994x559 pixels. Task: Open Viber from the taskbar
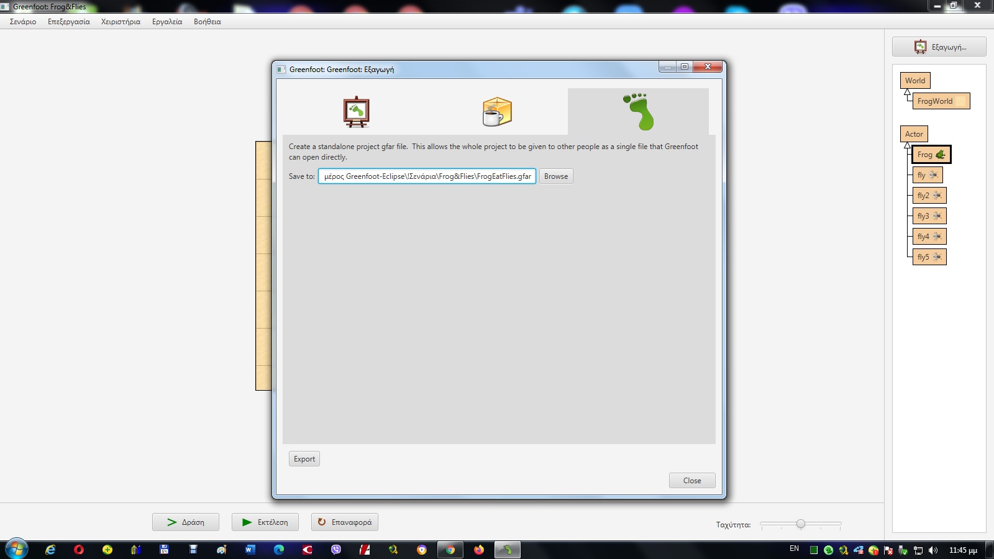336,550
